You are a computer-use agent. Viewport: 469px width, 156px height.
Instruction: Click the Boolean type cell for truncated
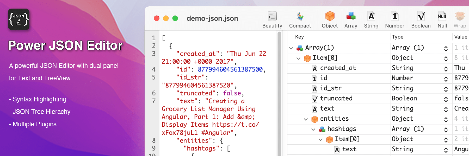point(404,98)
